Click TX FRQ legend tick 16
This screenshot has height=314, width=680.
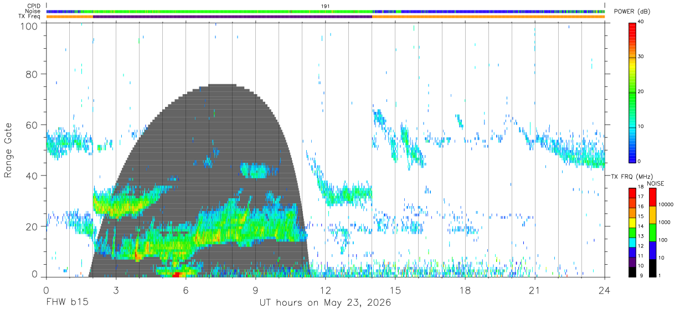pyautogui.click(x=641, y=206)
